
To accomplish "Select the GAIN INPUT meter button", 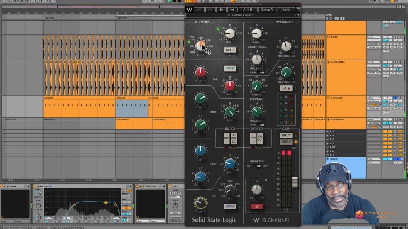I will pyautogui.click(x=286, y=136).
